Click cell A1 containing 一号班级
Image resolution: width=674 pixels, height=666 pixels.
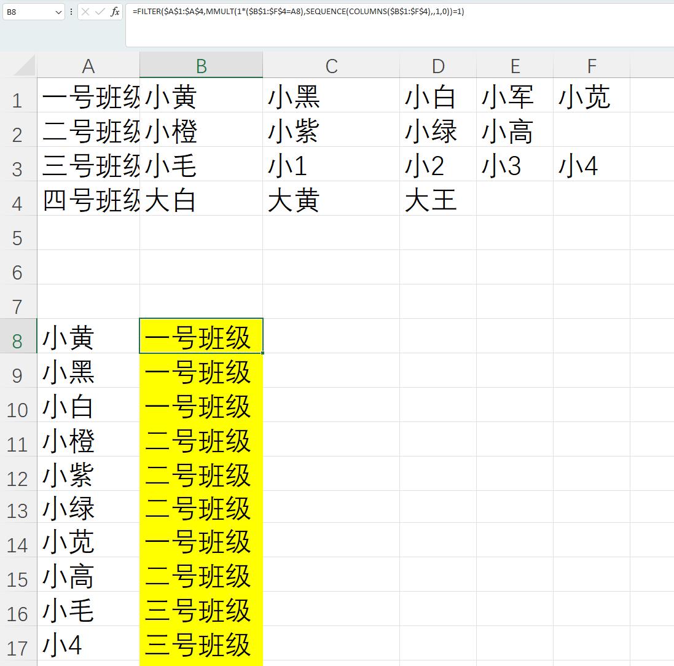pos(88,95)
